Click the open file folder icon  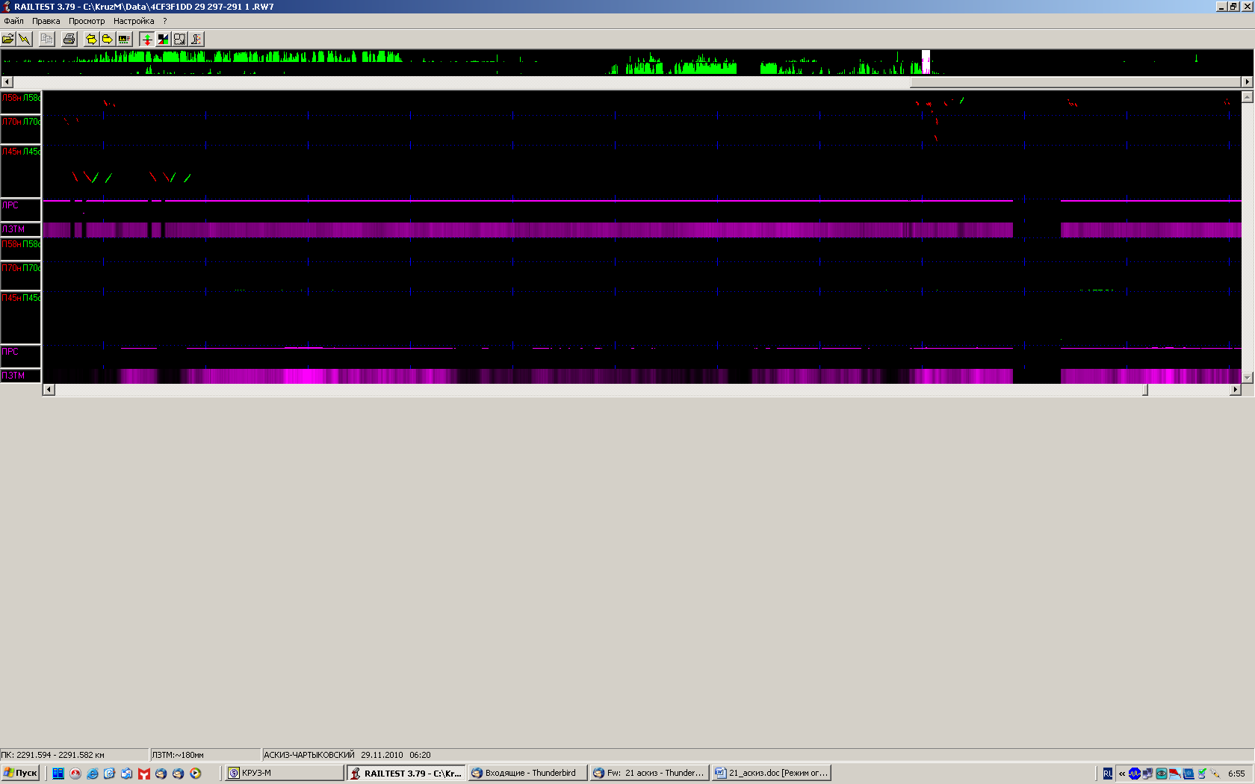8,39
